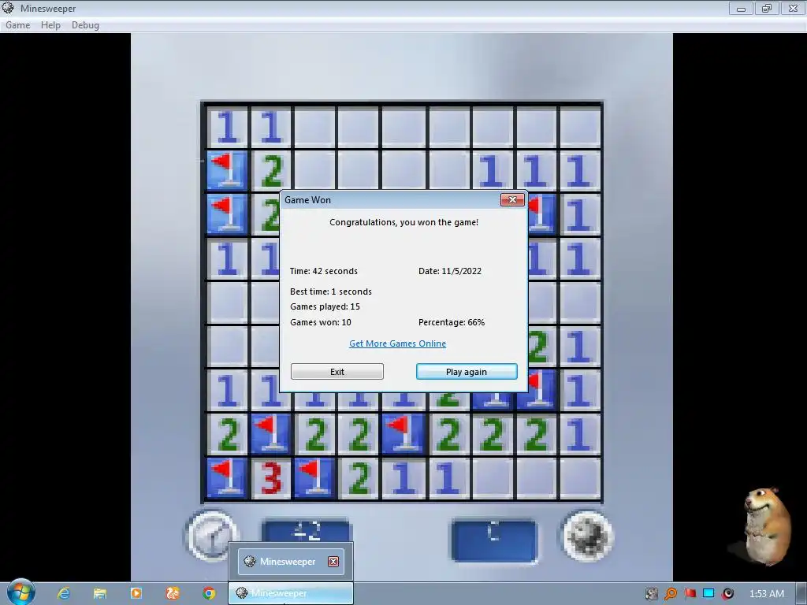The height and width of the screenshot is (605, 807).
Task: Open the Game menu
Action: pyautogui.click(x=18, y=25)
